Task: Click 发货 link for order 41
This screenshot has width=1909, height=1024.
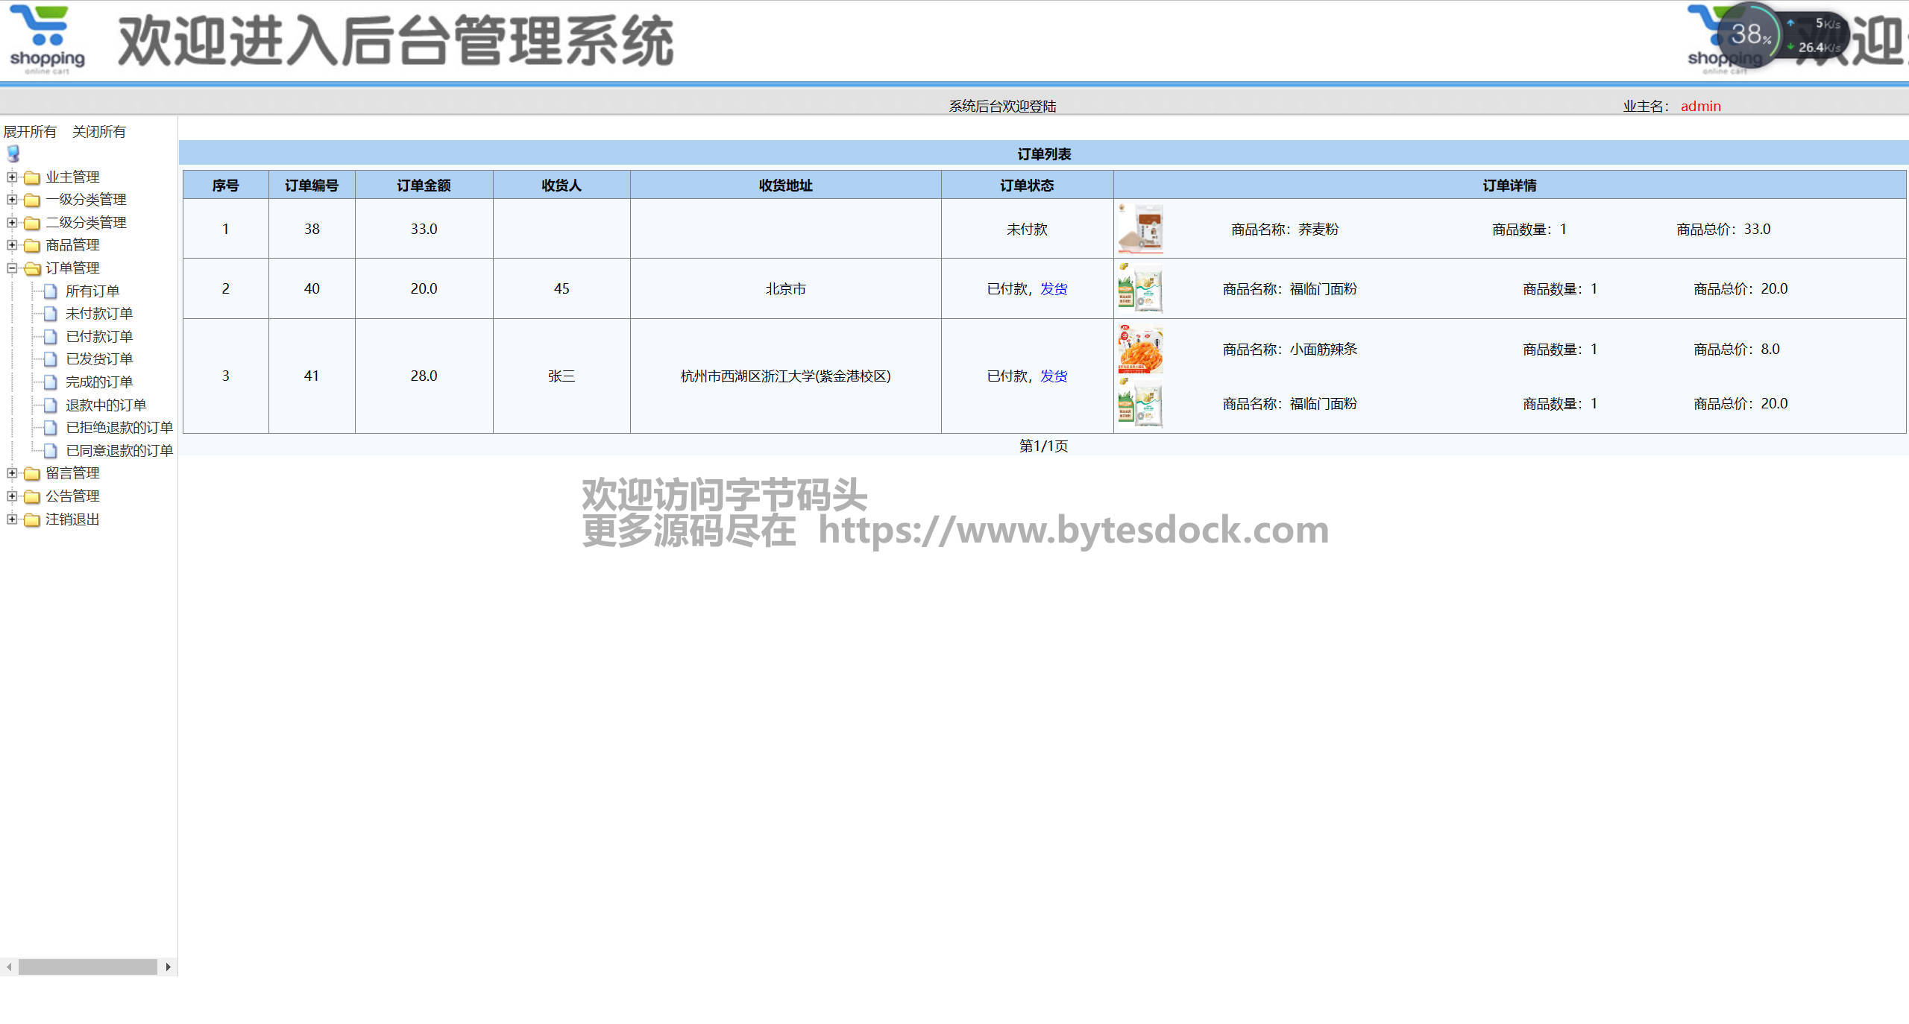Action: click(x=1054, y=376)
